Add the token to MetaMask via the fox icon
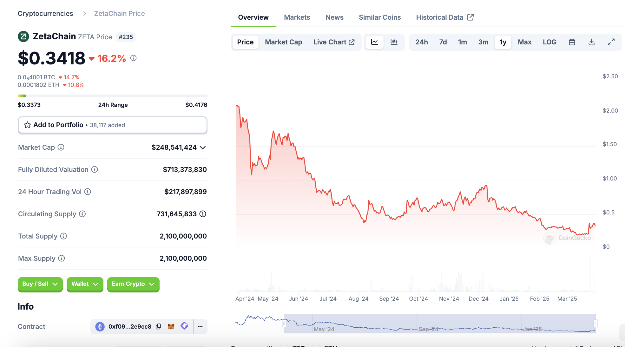Image resolution: width=625 pixels, height=347 pixels. pyautogui.click(x=171, y=326)
